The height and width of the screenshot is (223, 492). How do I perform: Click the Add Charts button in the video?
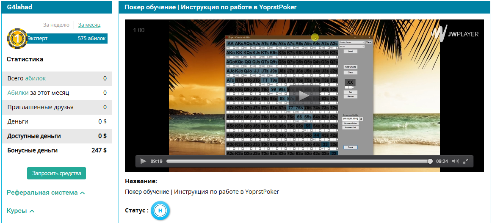351,67
